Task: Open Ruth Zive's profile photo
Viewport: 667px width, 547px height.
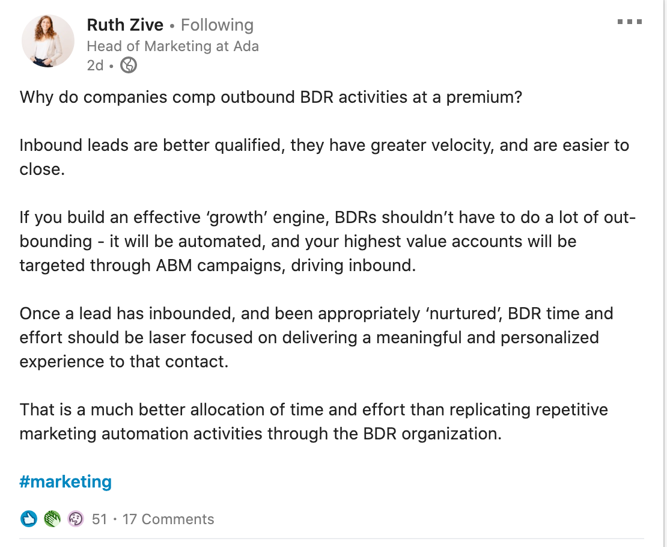Action: coord(47,41)
